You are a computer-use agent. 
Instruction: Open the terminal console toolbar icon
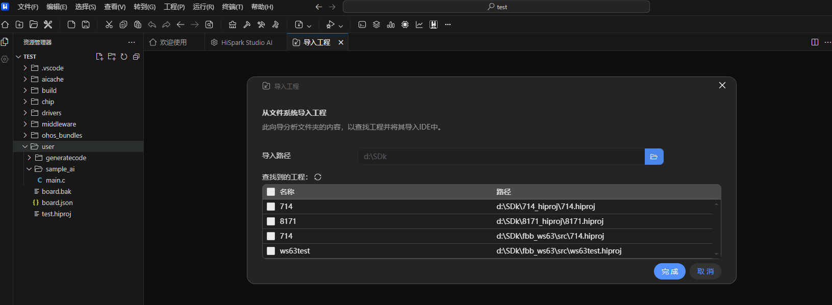coord(362,24)
